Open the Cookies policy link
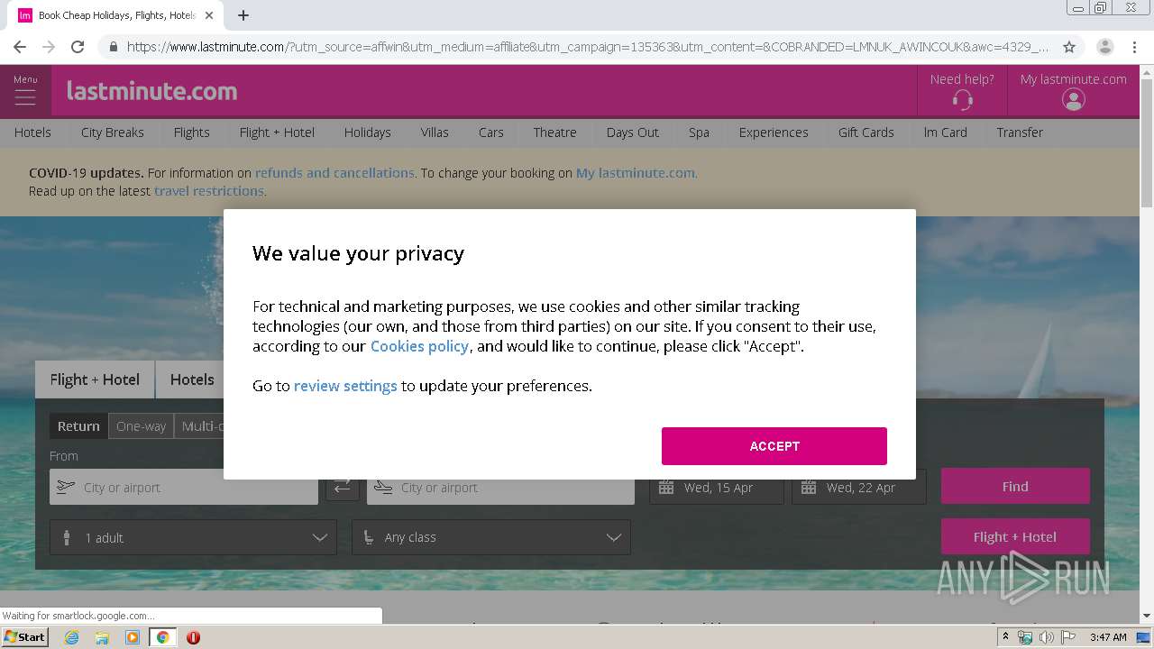 click(x=419, y=346)
